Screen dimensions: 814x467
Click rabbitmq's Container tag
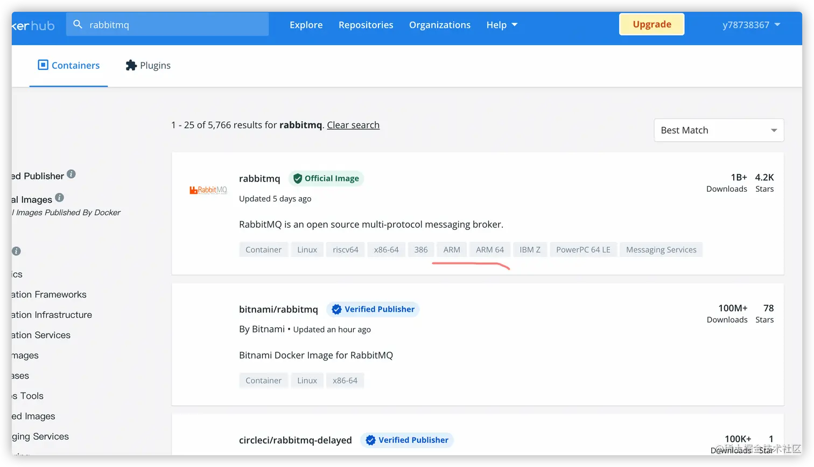(264, 249)
